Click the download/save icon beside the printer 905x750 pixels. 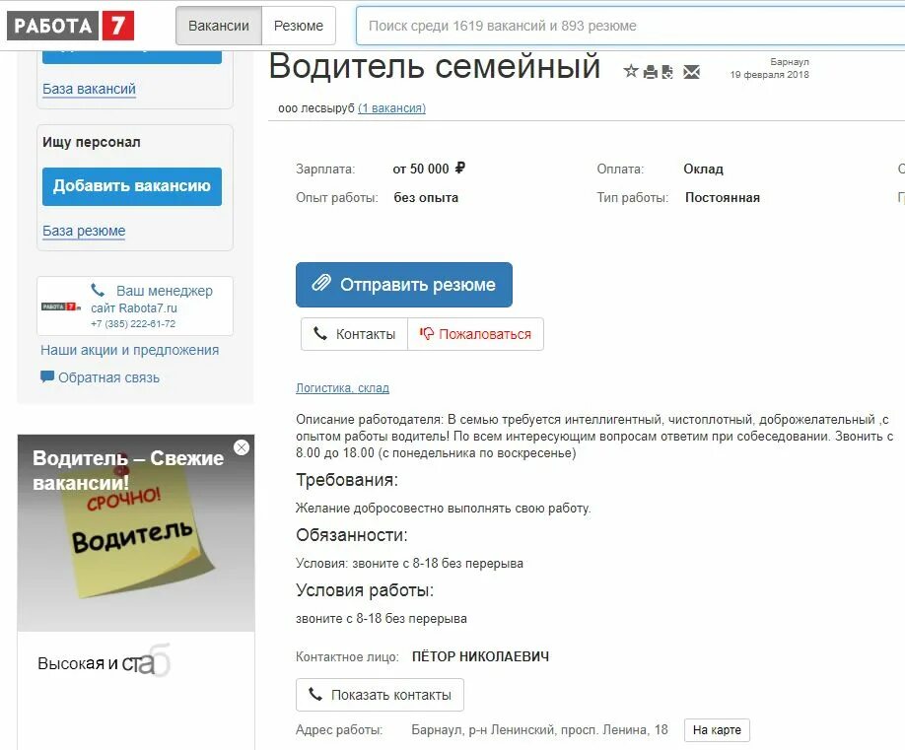tap(667, 72)
